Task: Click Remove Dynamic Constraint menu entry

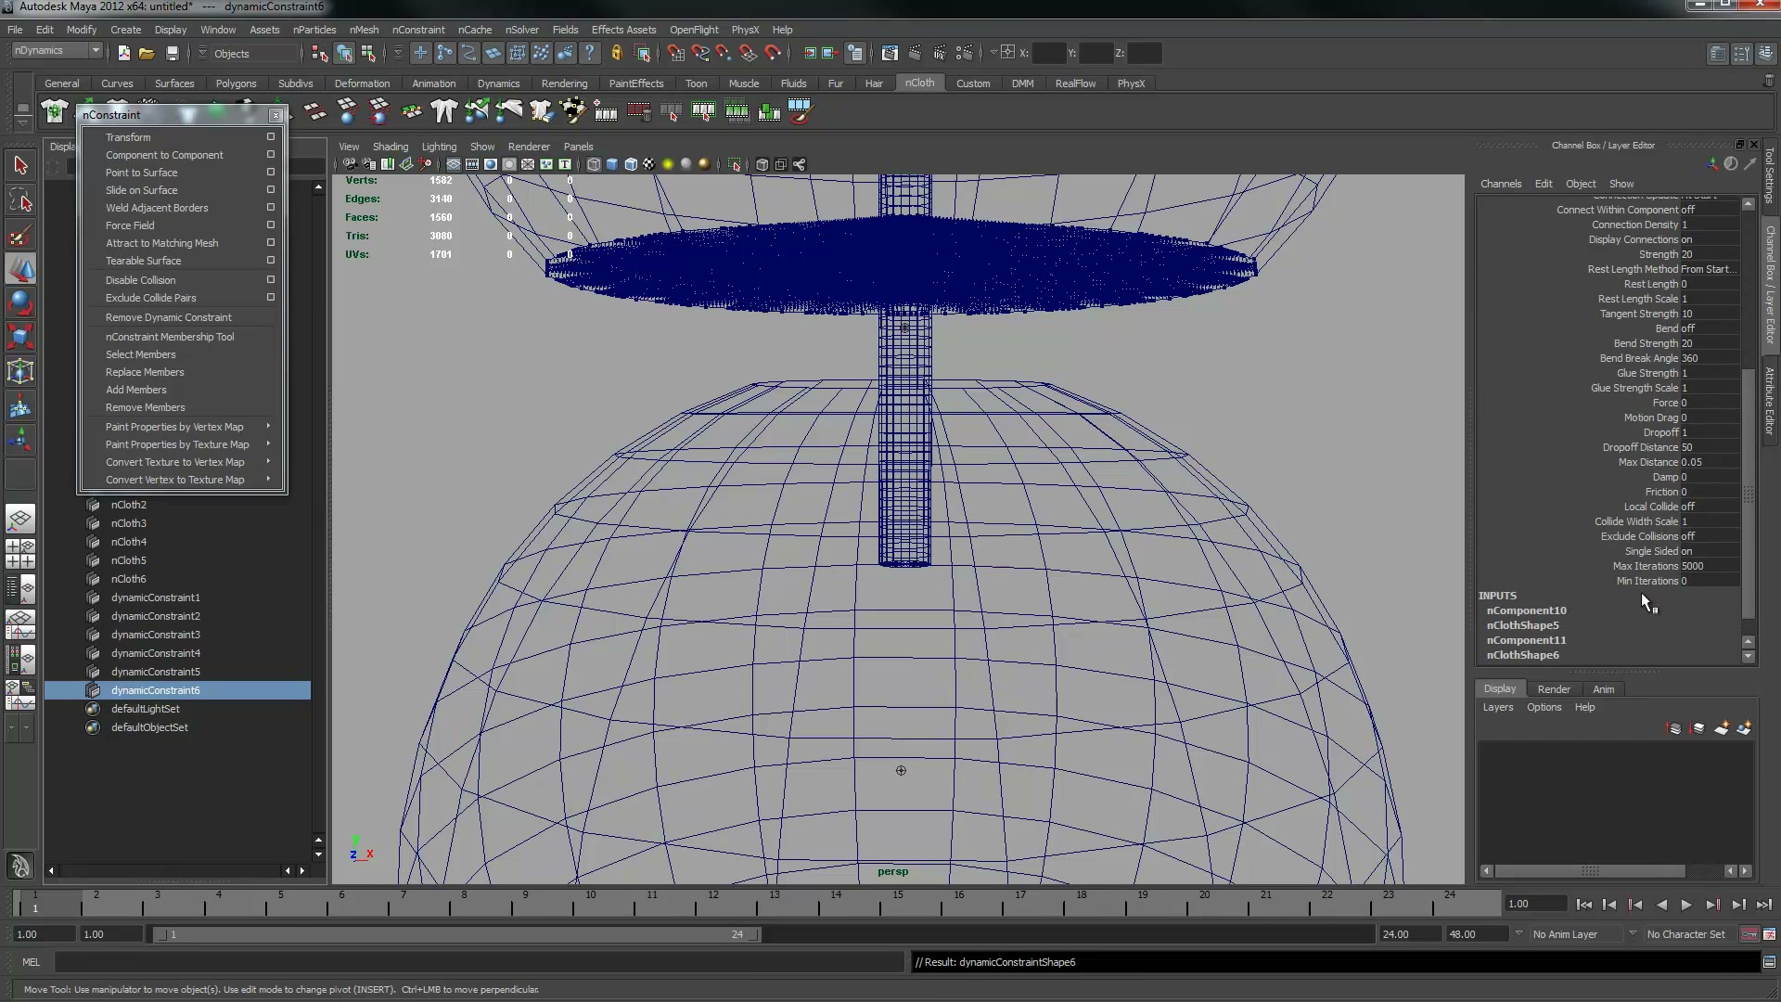Action: (x=168, y=317)
